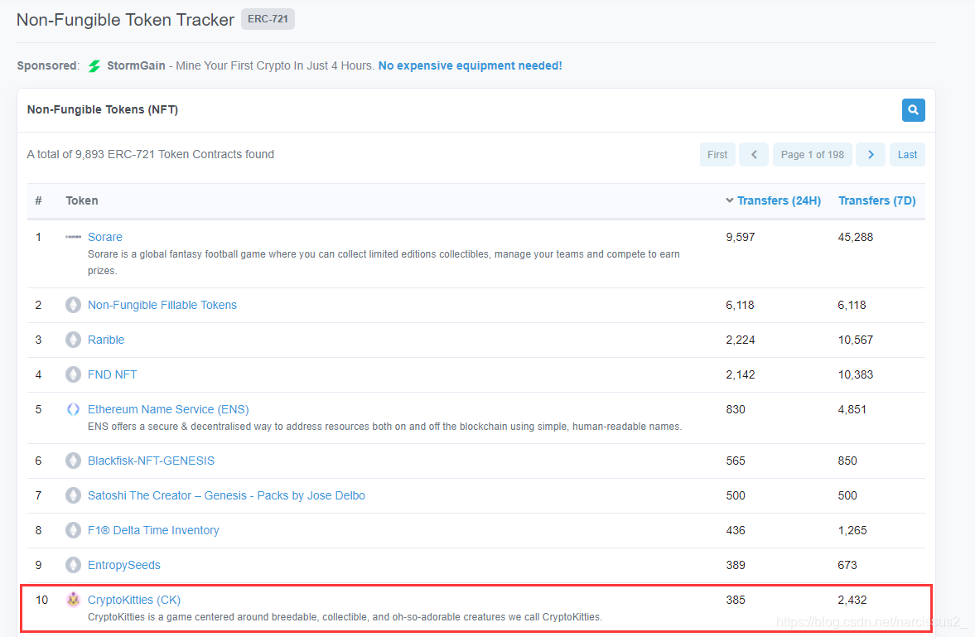Jump to the Last page

[907, 154]
